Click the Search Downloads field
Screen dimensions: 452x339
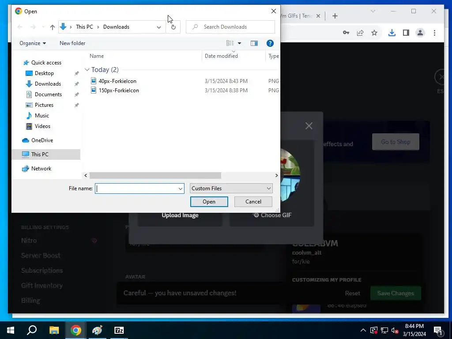pyautogui.click(x=230, y=27)
